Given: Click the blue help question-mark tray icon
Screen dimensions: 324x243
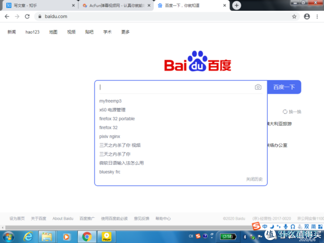Looking at the screenshot, I should (205, 236).
